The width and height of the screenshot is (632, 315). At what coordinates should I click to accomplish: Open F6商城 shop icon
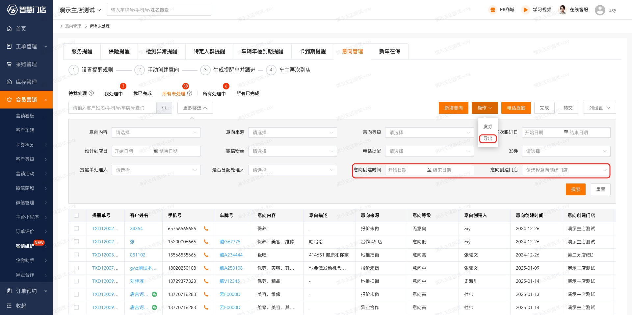pyautogui.click(x=492, y=10)
